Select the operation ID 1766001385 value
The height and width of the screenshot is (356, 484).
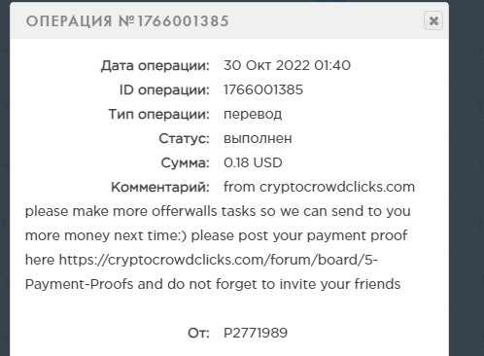coord(263,89)
